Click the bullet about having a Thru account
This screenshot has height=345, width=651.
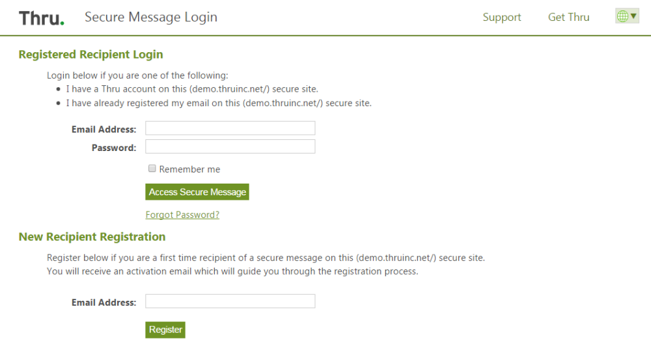192,89
